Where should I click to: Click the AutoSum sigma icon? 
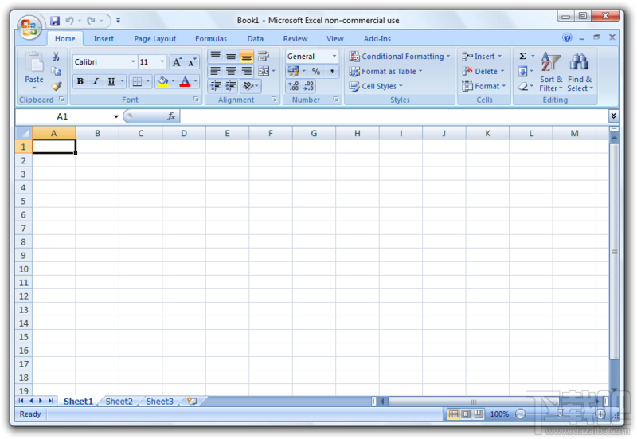point(523,56)
